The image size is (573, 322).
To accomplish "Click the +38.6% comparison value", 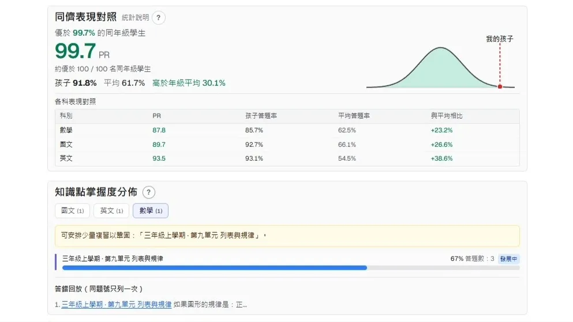I will [441, 158].
